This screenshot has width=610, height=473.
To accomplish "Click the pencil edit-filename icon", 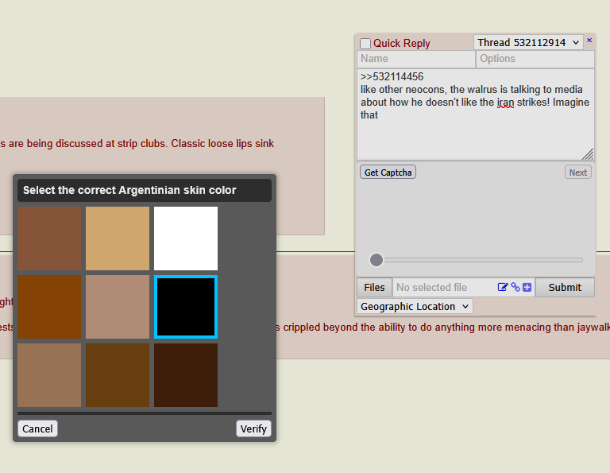I will (503, 287).
